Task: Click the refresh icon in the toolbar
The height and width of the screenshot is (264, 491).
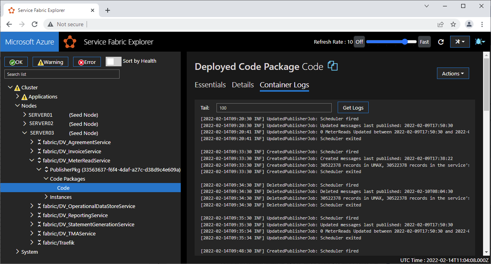Action: click(441, 41)
